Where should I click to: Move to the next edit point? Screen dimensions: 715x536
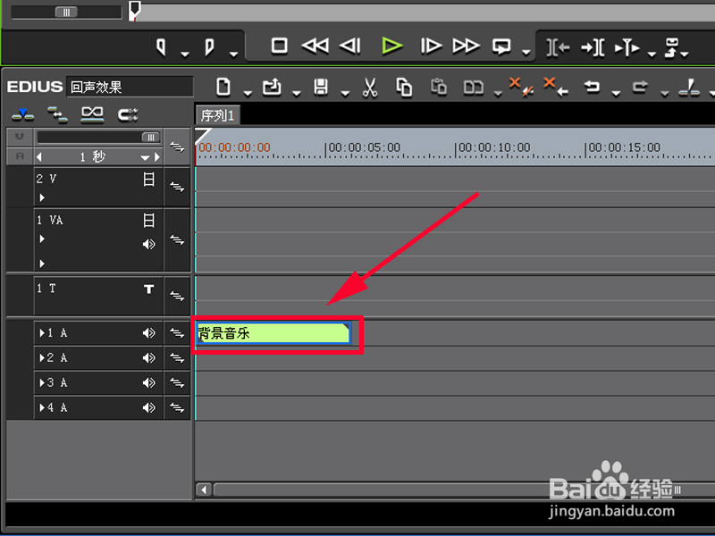pyautogui.click(x=593, y=47)
